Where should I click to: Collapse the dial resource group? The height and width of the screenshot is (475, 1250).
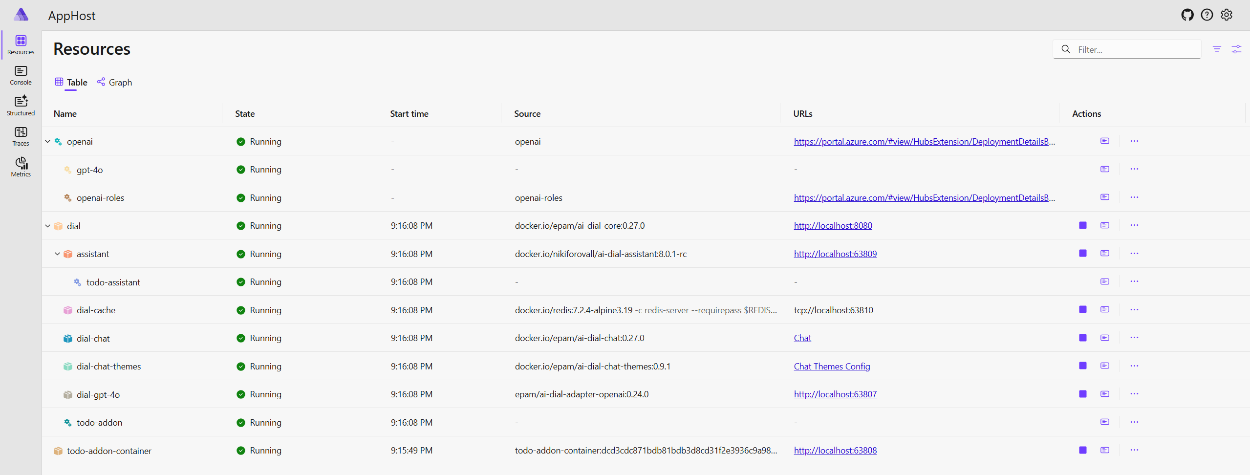click(x=48, y=226)
